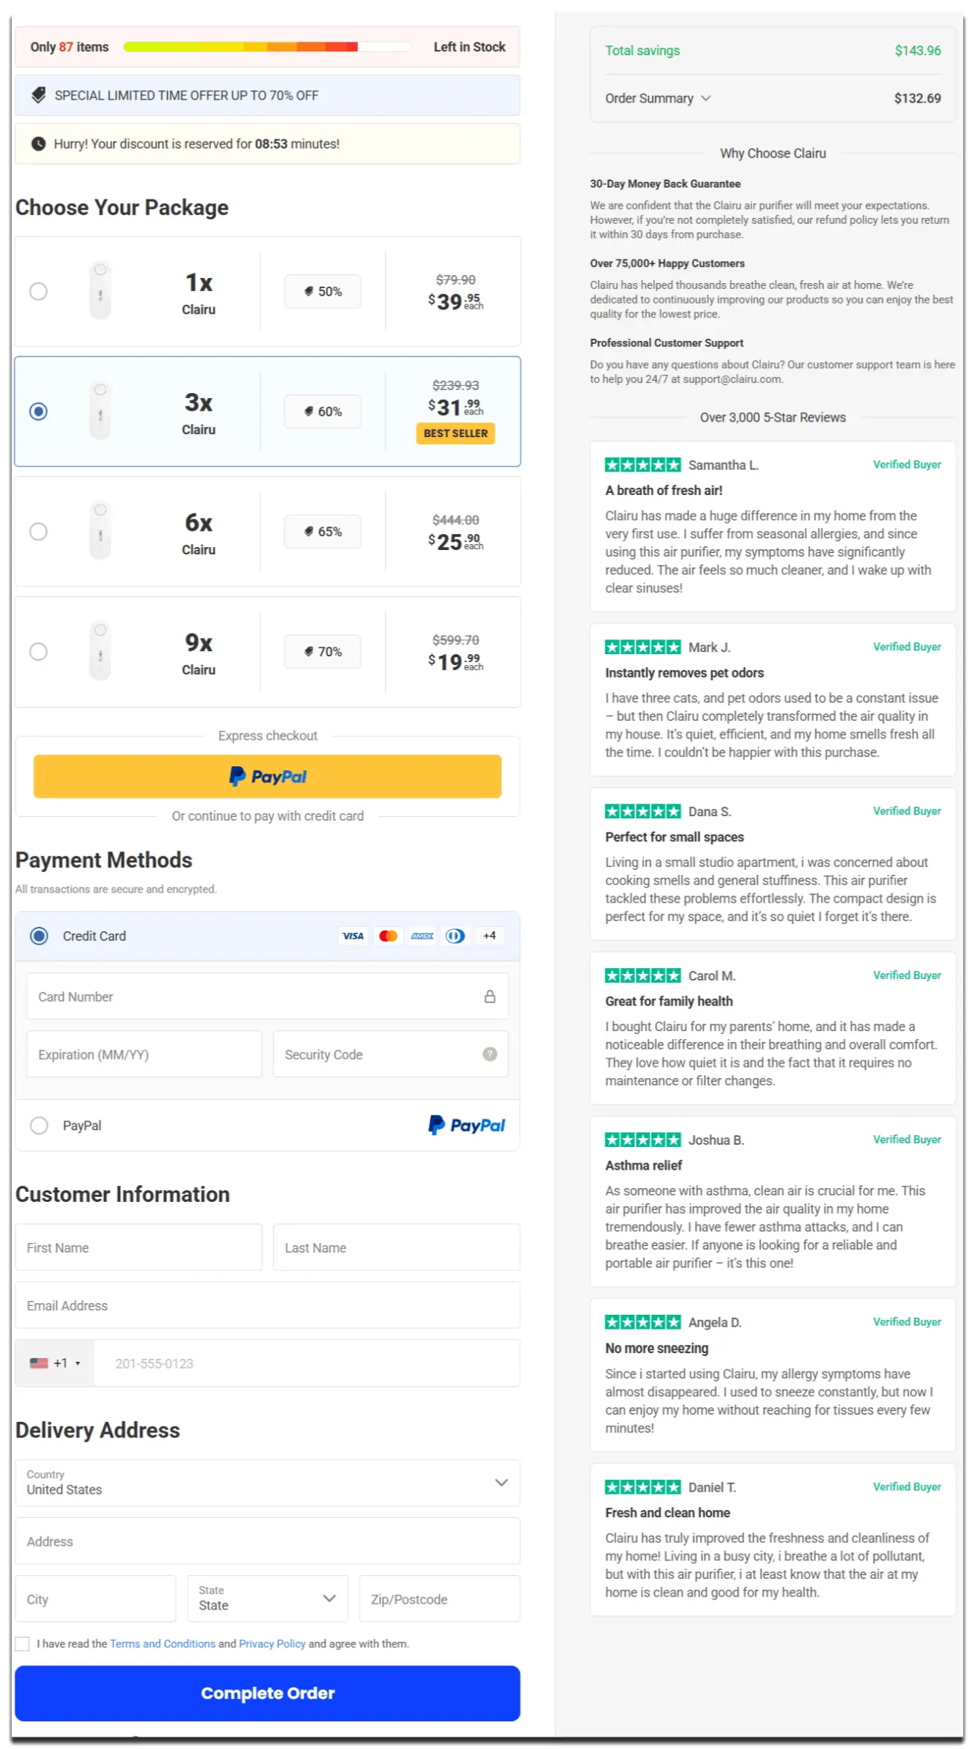Screen dimensions: 975x1749
Task: Click the Visa card icon
Action: (x=353, y=936)
